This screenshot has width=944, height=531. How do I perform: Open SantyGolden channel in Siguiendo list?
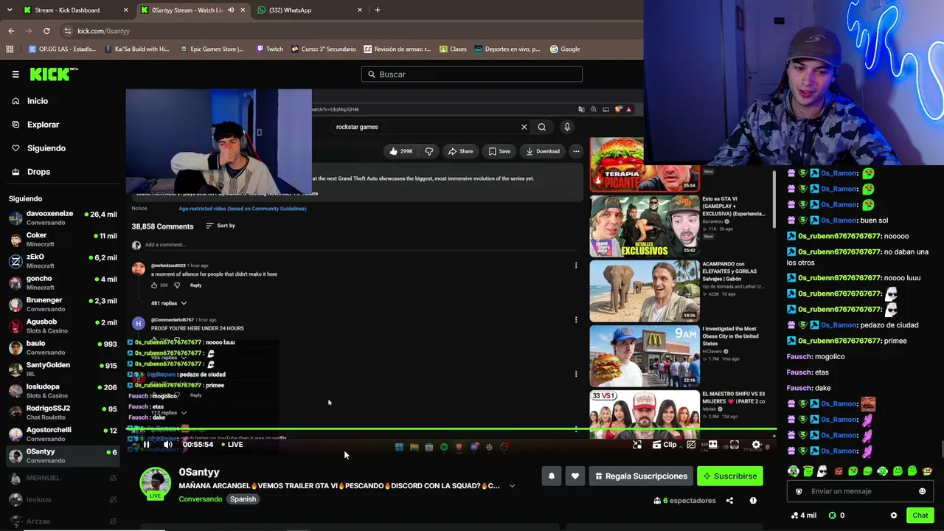(x=63, y=369)
